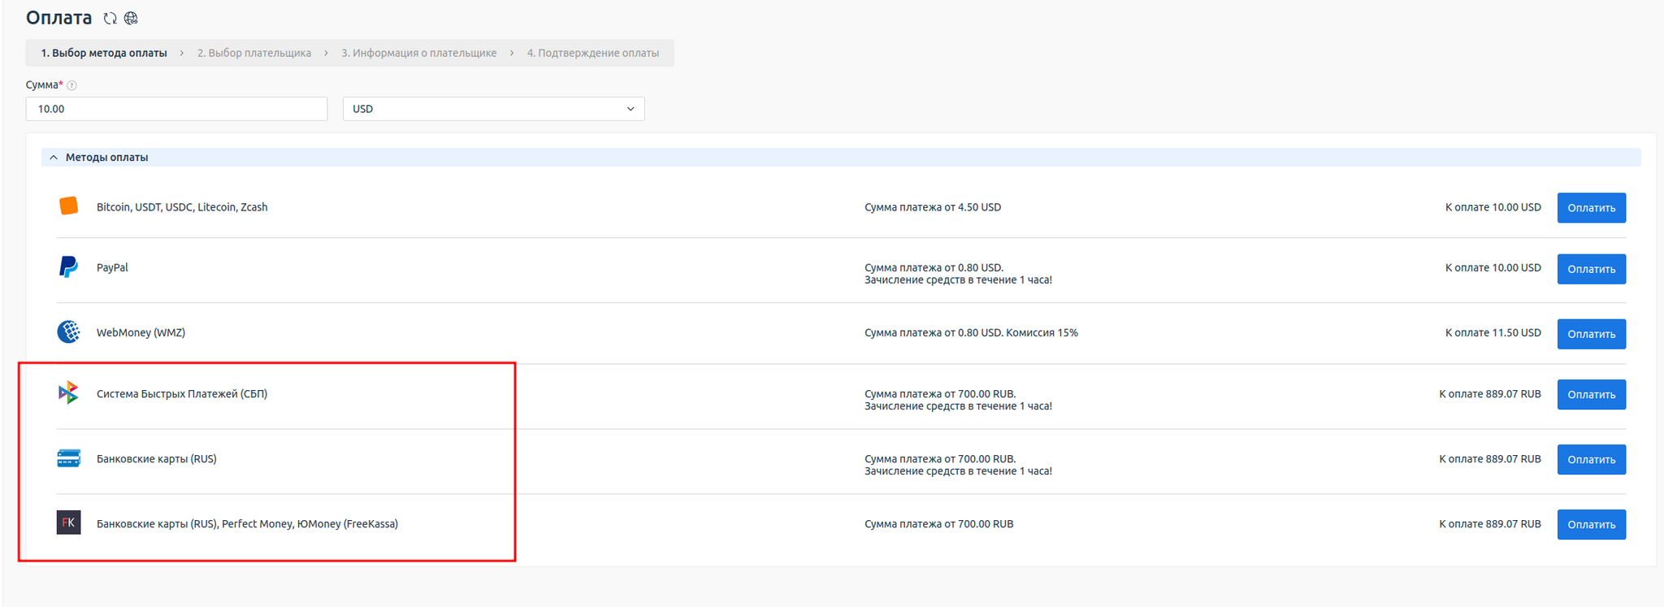Click FreeKassa 'Сумма платежа от 700.00 RUB' text

coord(939,524)
